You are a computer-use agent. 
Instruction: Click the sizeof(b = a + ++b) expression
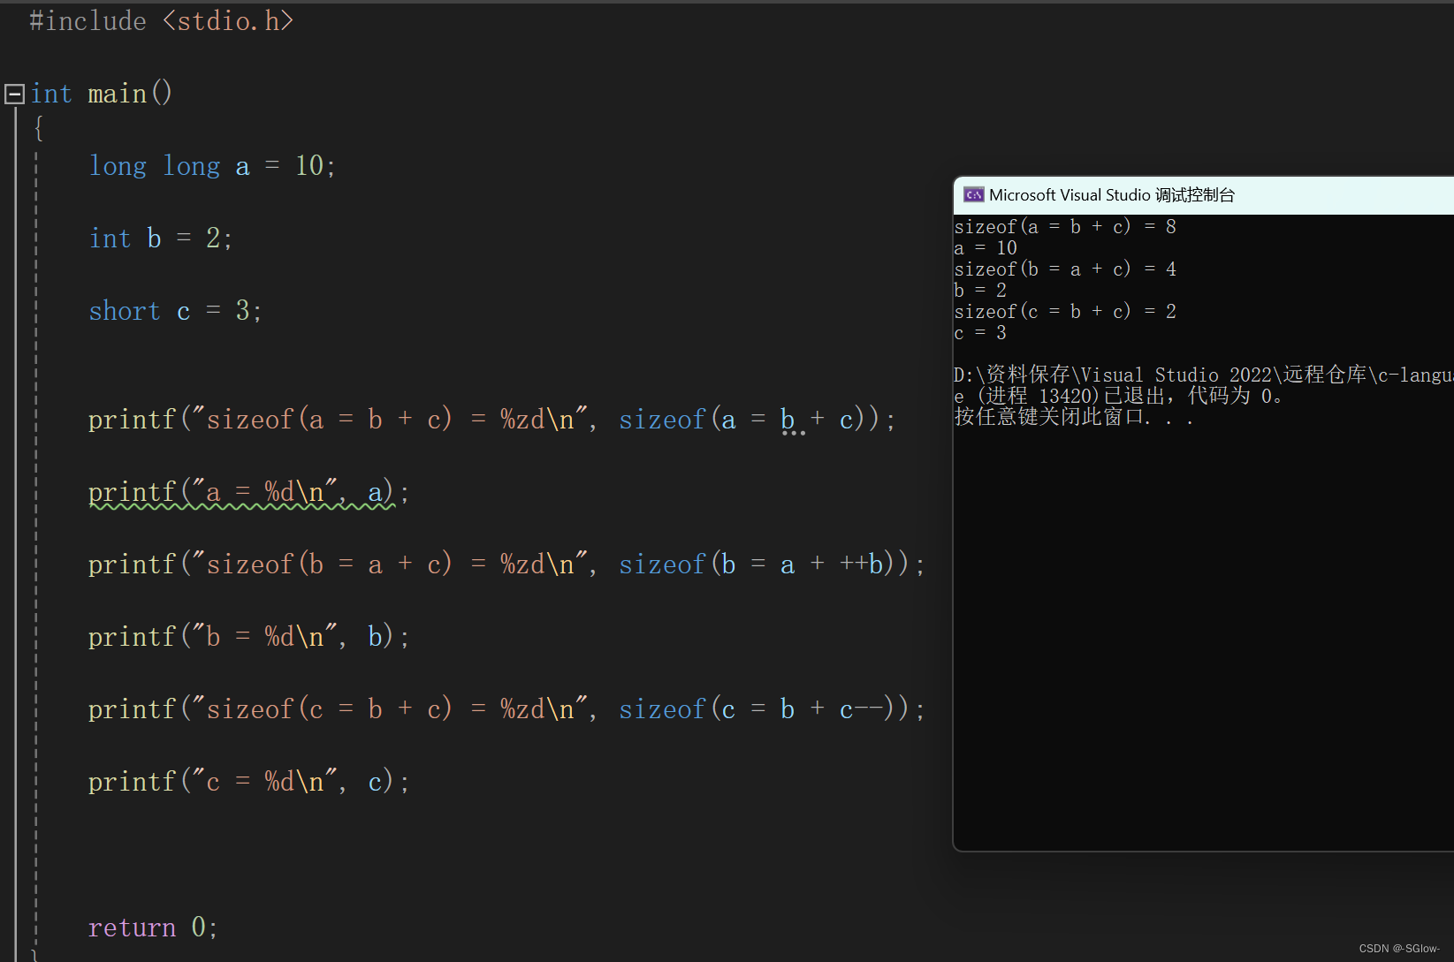765,564
